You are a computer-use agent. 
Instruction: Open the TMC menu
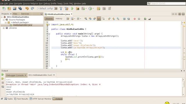pos(71,3)
